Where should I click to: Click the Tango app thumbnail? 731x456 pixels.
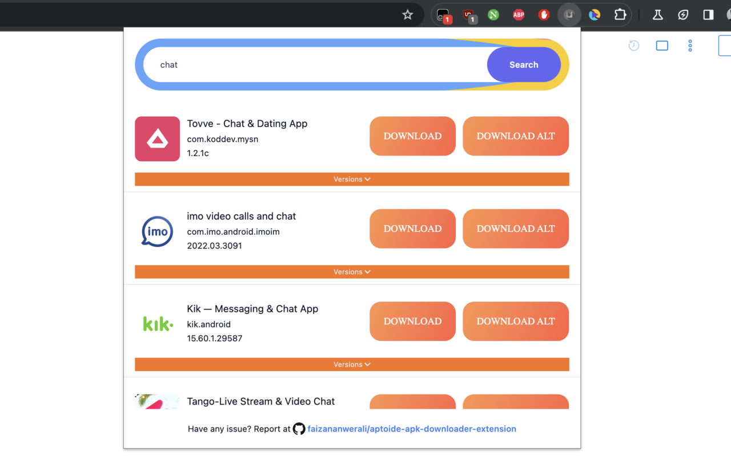tap(157, 402)
